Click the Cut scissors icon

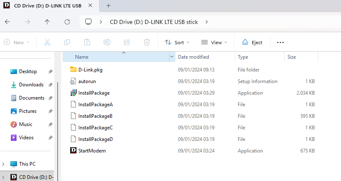pyautogui.click(x=47, y=42)
